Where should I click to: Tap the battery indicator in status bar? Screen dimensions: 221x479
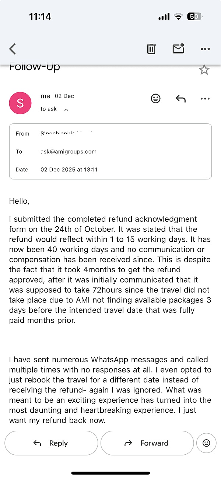click(194, 17)
